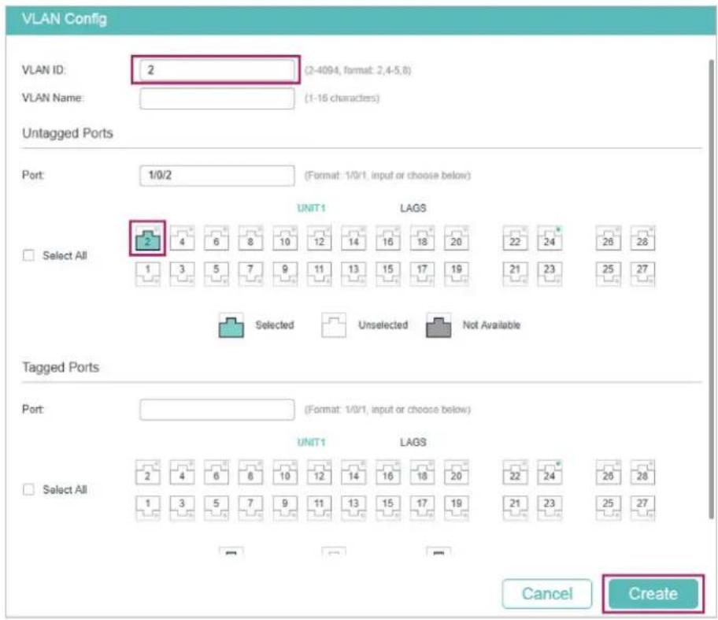718x620 pixels.
Task: Choose tagged port 3 icon
Action: pos(182,508)
